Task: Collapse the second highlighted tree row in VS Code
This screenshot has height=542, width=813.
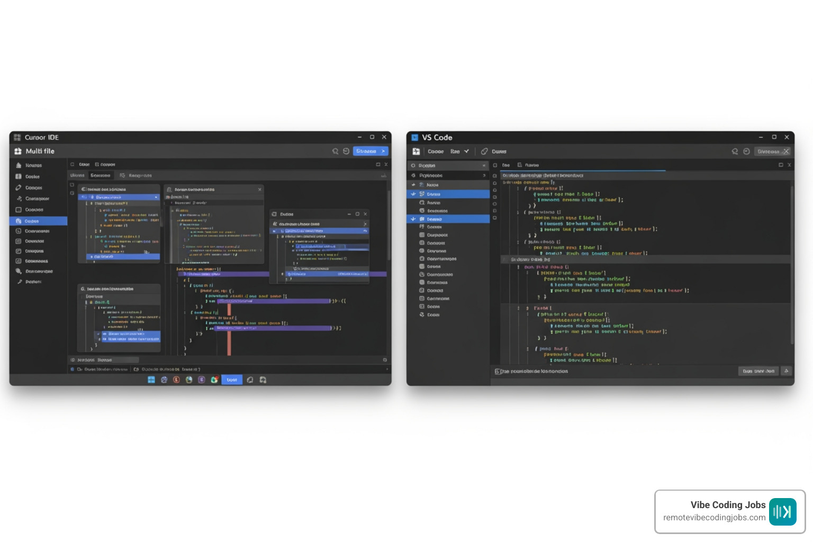Action: coord(413,219)
